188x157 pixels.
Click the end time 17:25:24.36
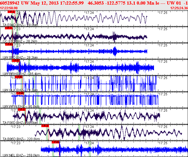point(179,8)
